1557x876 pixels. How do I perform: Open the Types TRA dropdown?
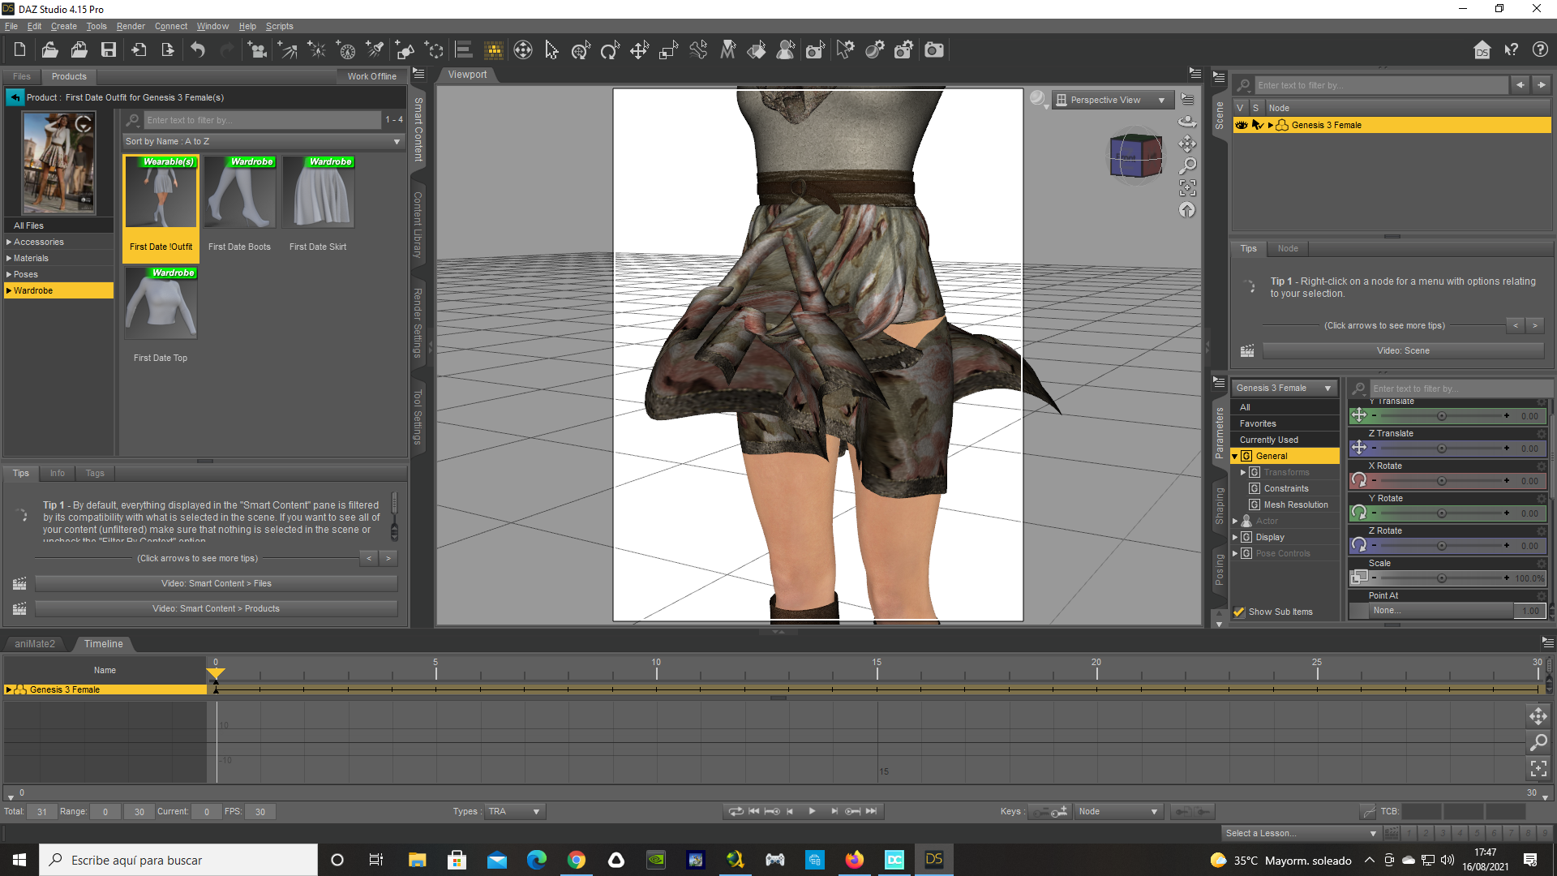(x=514, y=812)
